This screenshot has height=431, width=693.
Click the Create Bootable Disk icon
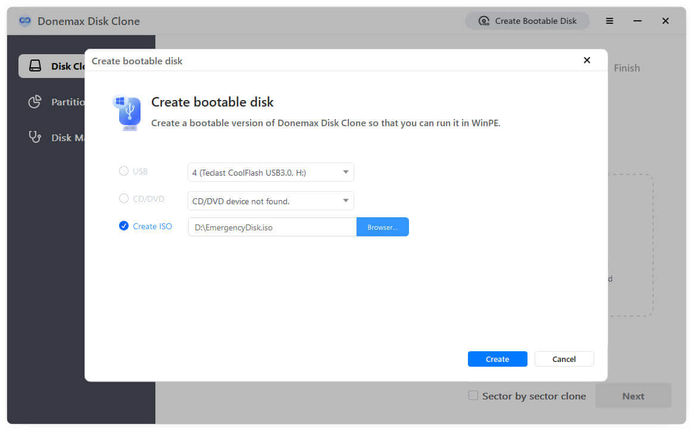tap(483, 20)
